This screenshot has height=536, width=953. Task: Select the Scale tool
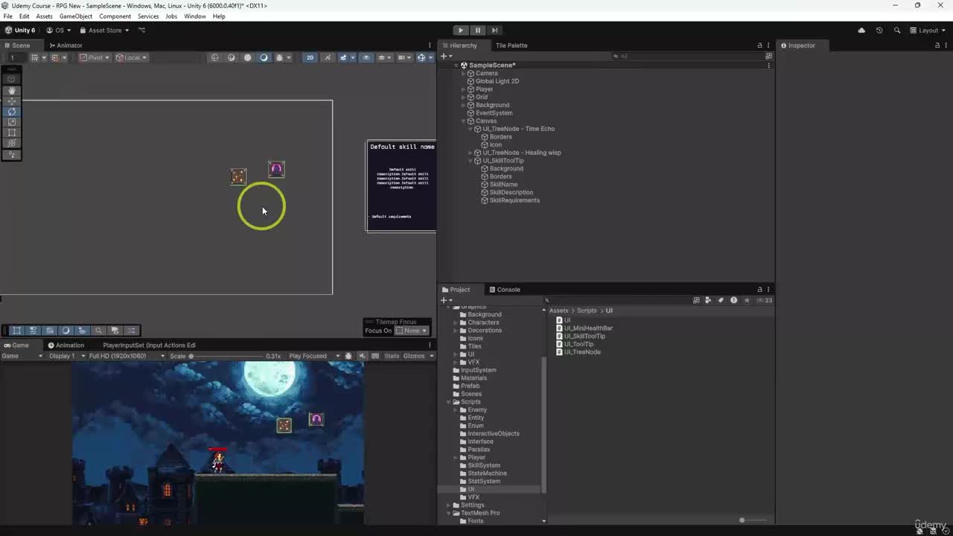pyautogui.click(x=11, y=122)
